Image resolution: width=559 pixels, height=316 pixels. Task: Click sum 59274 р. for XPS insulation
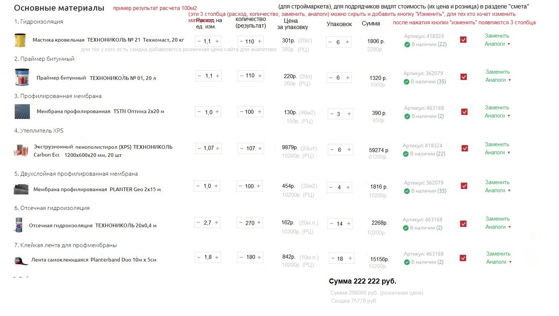[x=379, y=150]
